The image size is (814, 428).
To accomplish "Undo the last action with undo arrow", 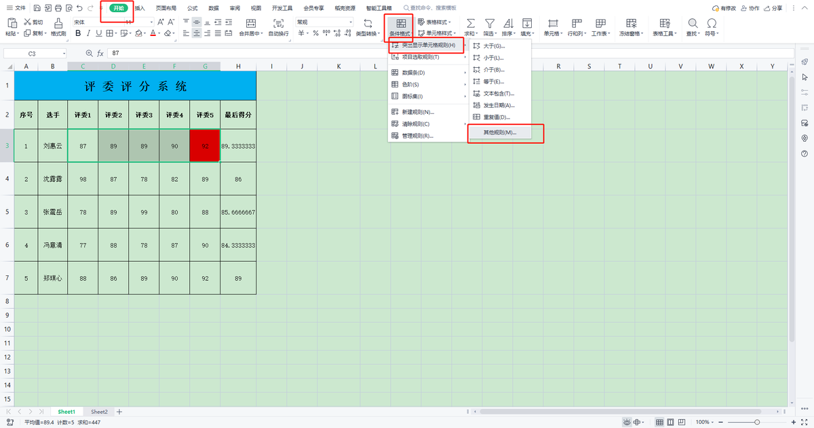I will [x=80, y=8].
